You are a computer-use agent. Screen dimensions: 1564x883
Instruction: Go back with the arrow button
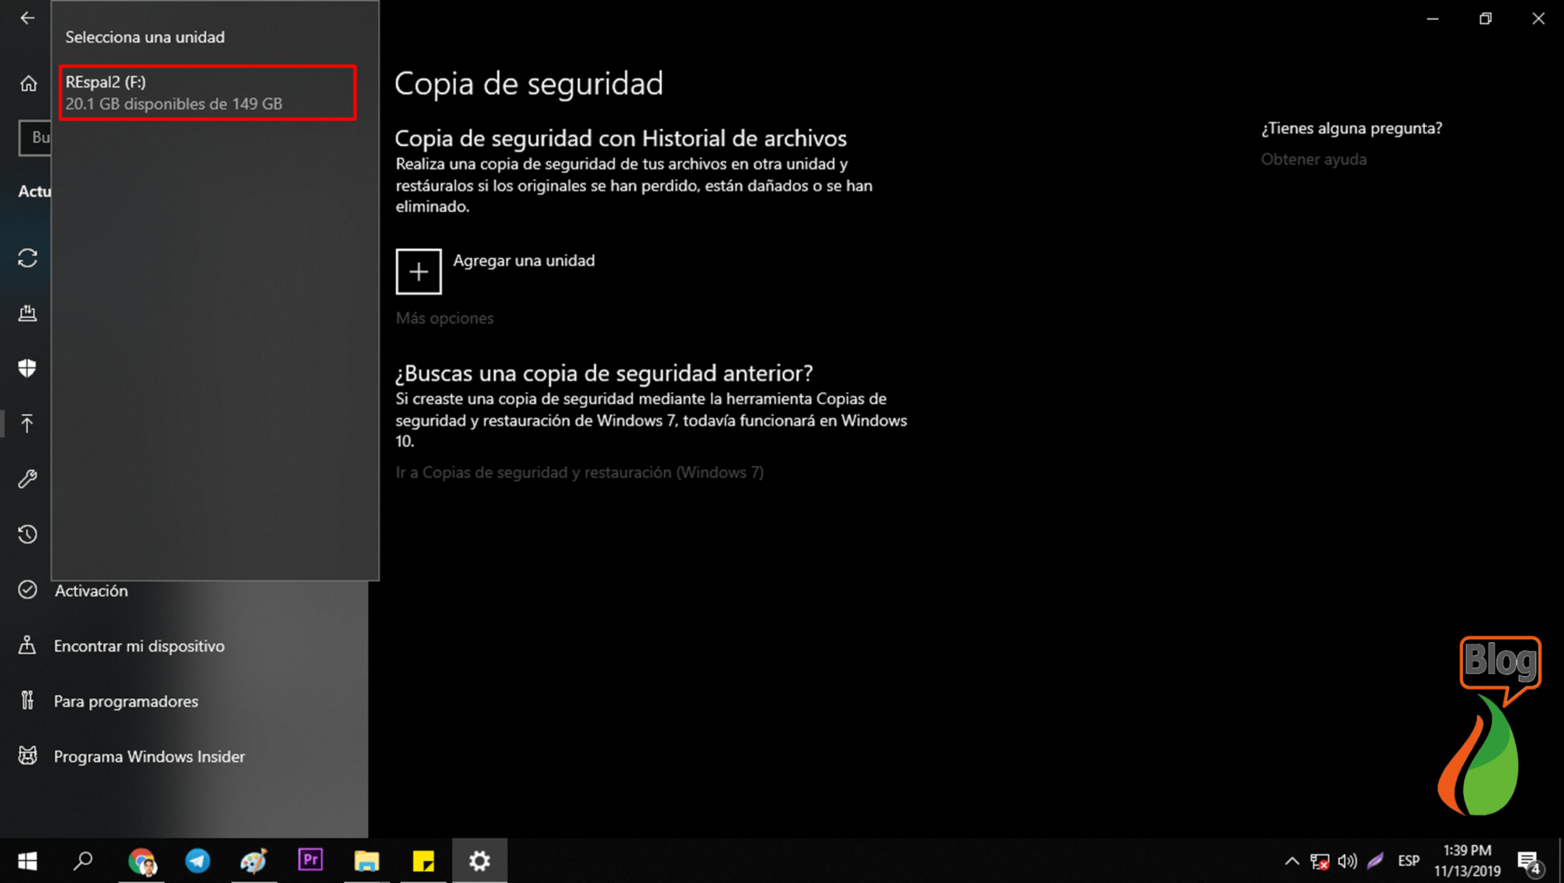click(x=27, y=18)
